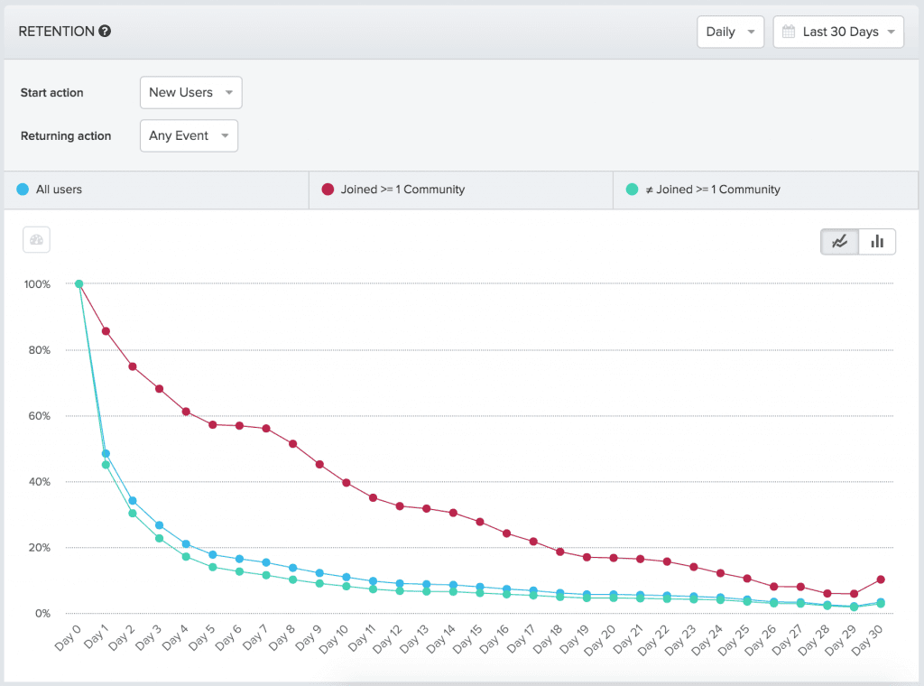Select the RETENTION header label
The width and height of the screenshot is (924, 686).
click(x=56, y=31)
